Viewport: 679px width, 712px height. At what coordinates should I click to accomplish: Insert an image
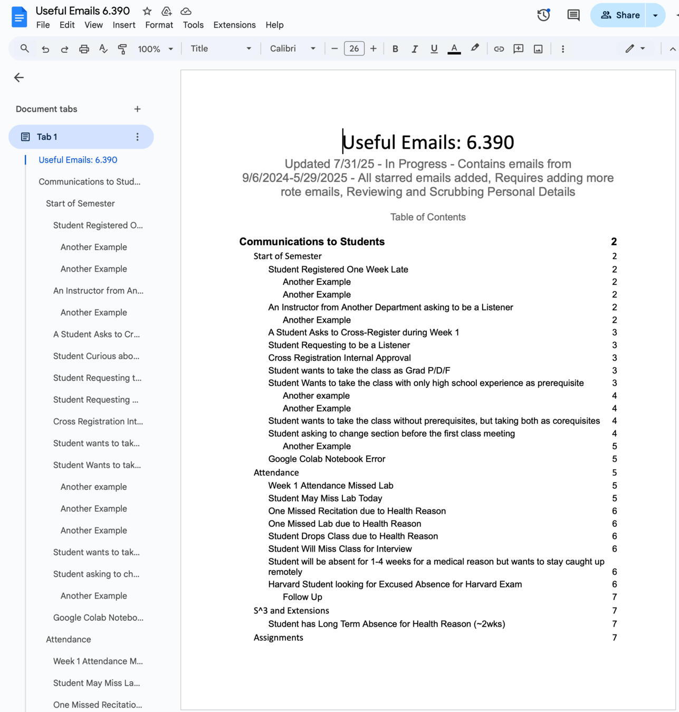point(538,49)
